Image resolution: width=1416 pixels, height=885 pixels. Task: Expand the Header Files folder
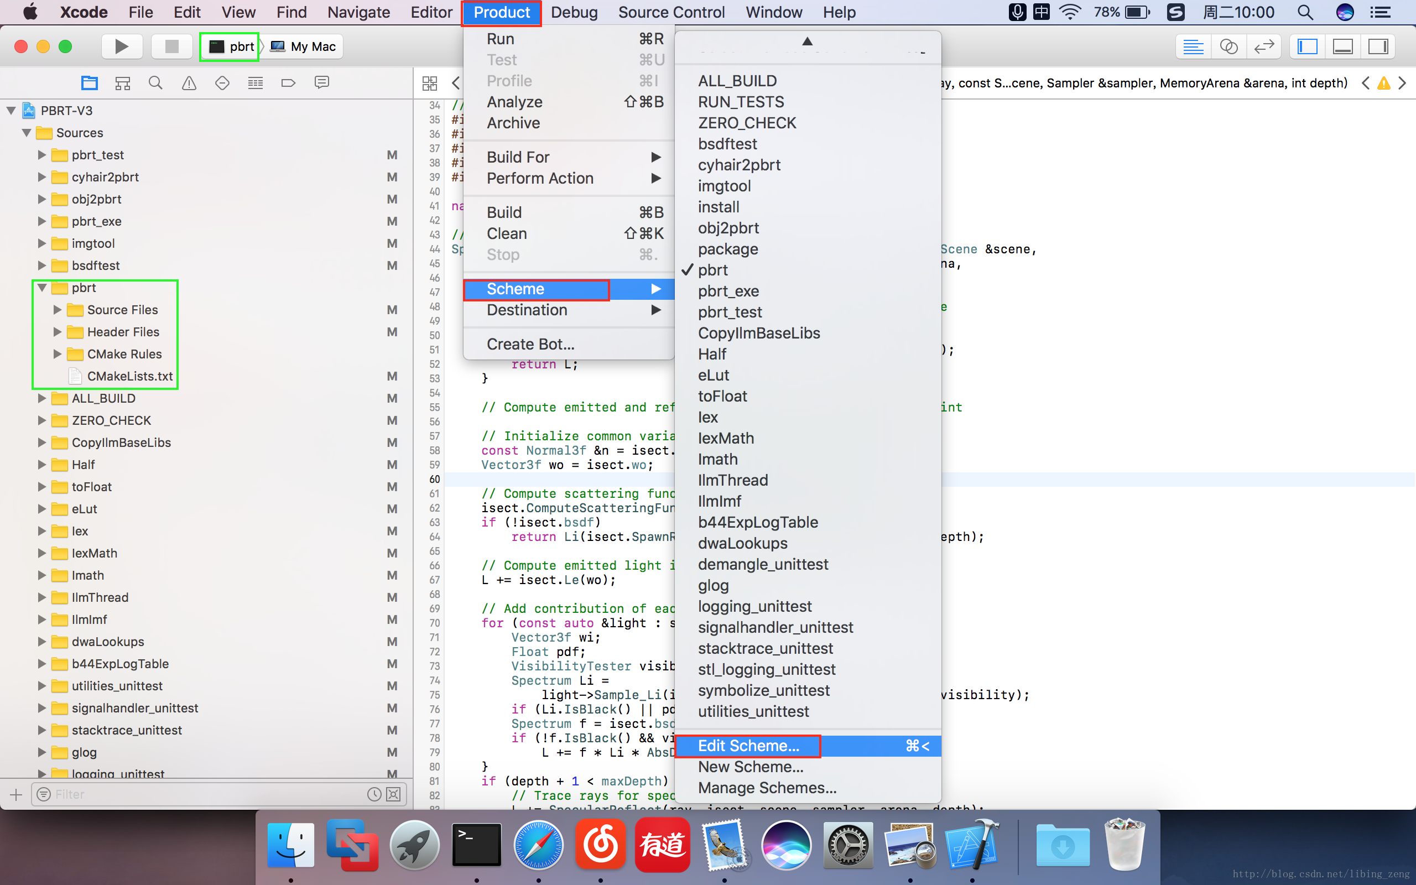click(57, 332)
